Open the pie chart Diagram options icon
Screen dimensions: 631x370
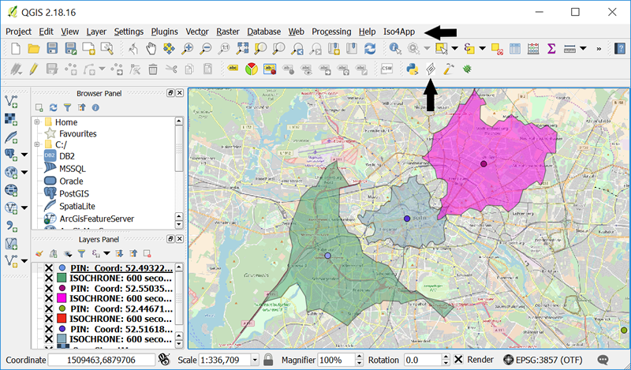[x=251, y=69]
